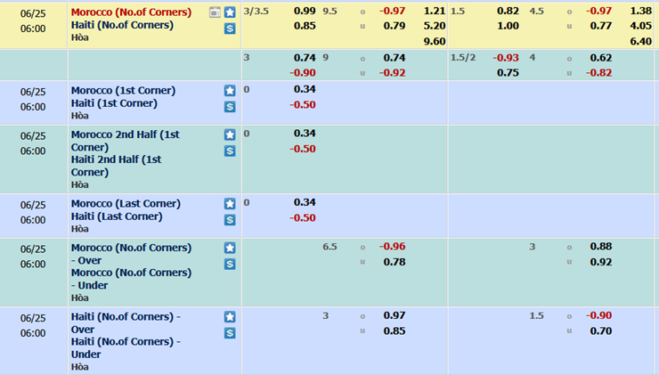This screenshot has height=375, width=659.
Task: Select first-half handicap odds 1.00
Action: point(508,26)
